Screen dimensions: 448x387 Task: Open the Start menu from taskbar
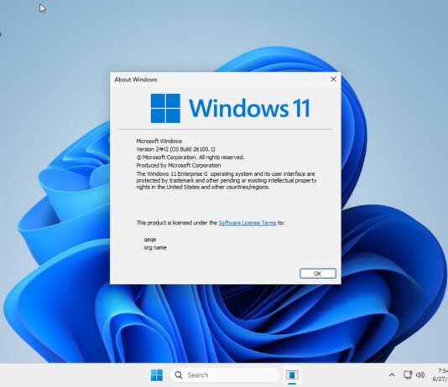[x=157, y=374]
